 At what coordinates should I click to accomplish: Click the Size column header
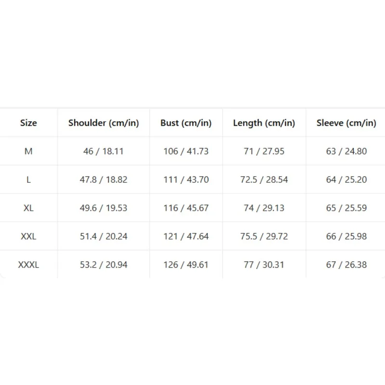[28, 123]
